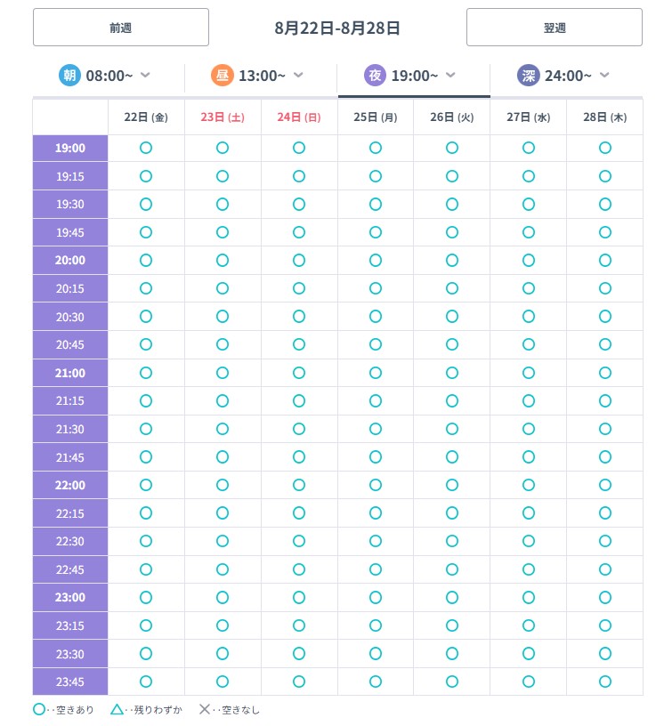Click the 深 late-night icon

click(x=528, y=76)
